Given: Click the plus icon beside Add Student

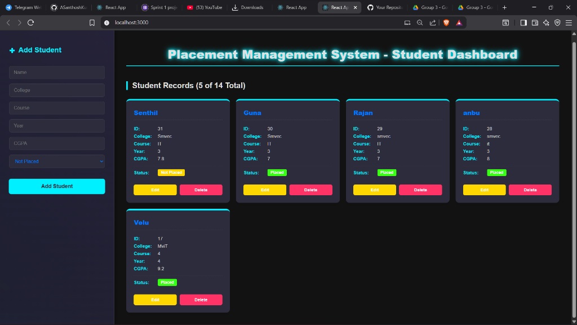Looking at the screenshot, I should pyautogui.click(x=12, y=50).
